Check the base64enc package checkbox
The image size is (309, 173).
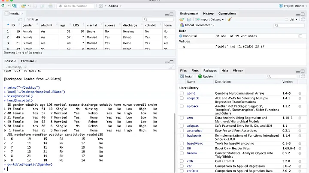pyautogui.click(x=182, y=143)
